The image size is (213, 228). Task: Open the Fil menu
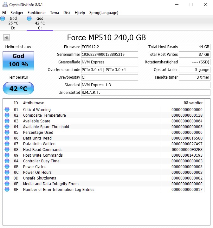point(4,13)
